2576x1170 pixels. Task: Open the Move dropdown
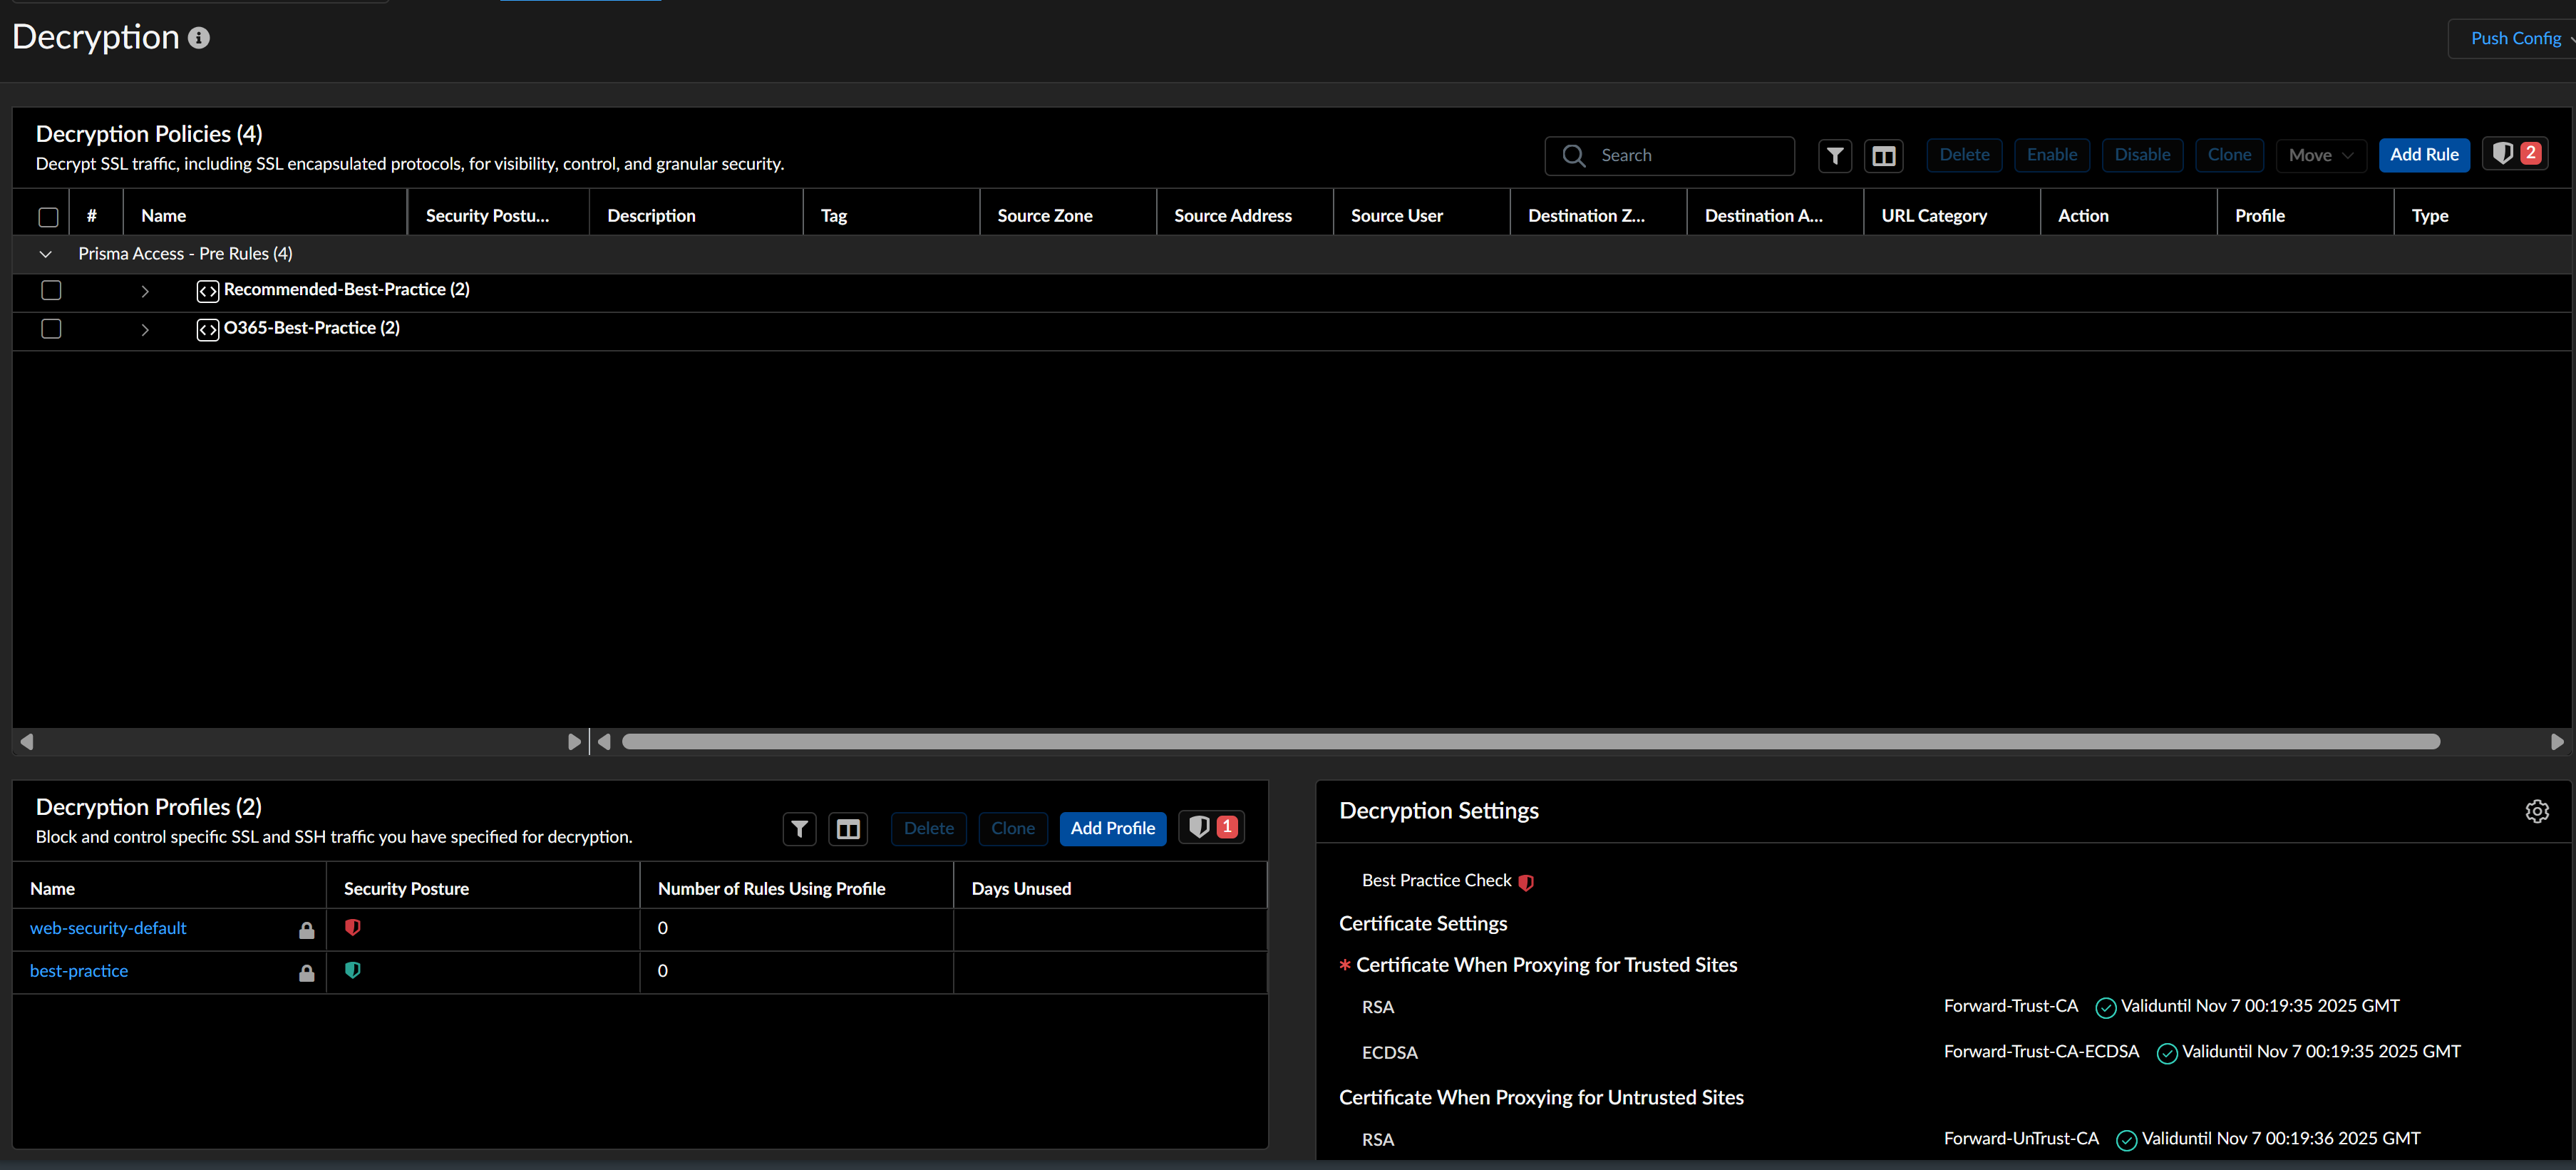(2320, 155)
